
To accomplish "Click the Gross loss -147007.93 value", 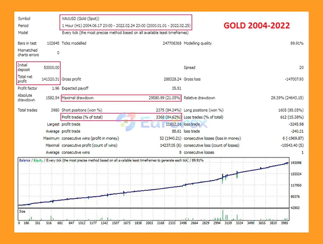I will pos(294,79).
